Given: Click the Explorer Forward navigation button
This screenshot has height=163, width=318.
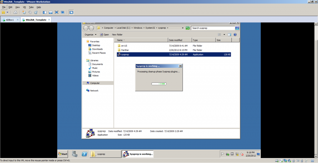Looking at the screenshot, I should pos(91,28).
